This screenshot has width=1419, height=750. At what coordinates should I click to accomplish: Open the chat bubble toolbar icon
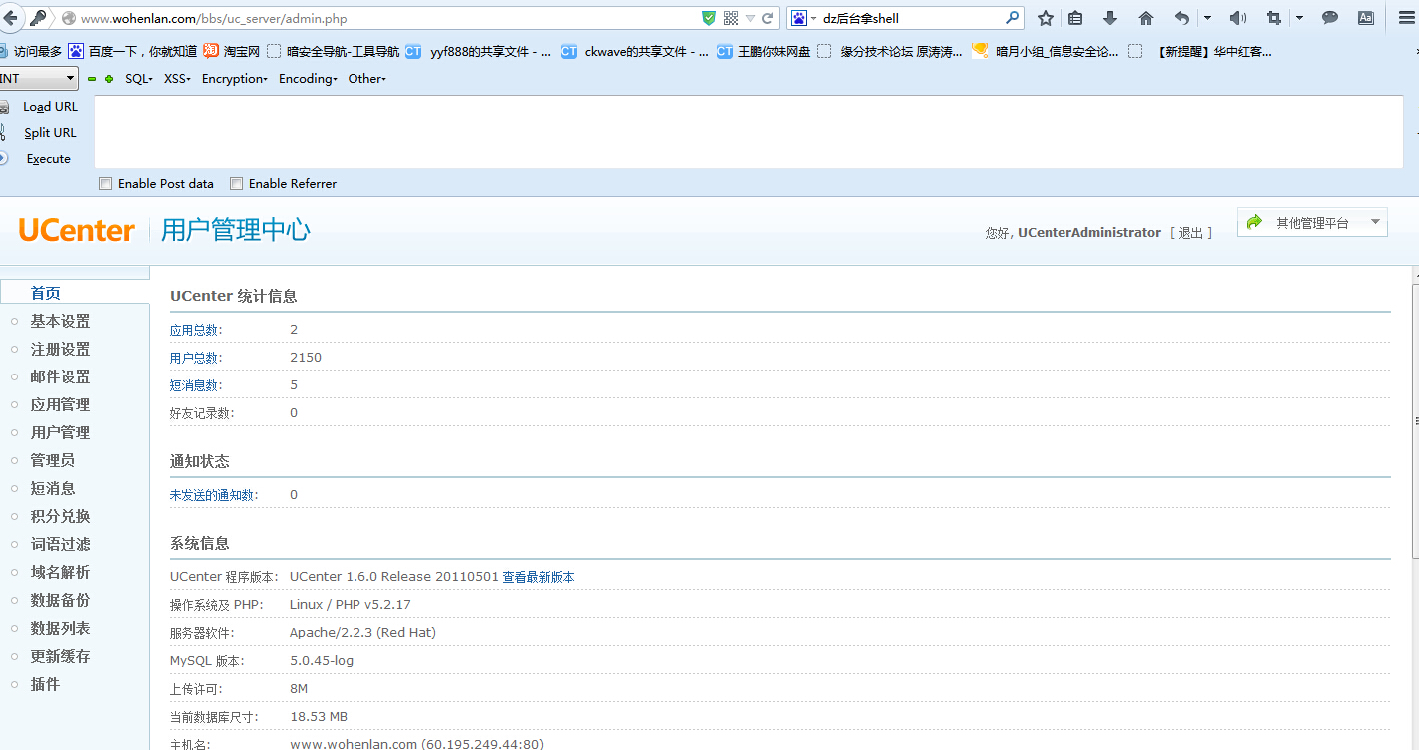(1330, 18)
